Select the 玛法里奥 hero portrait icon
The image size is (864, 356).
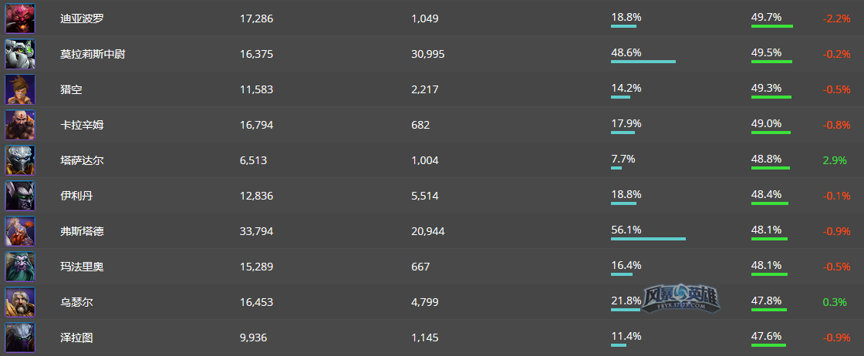20,267
